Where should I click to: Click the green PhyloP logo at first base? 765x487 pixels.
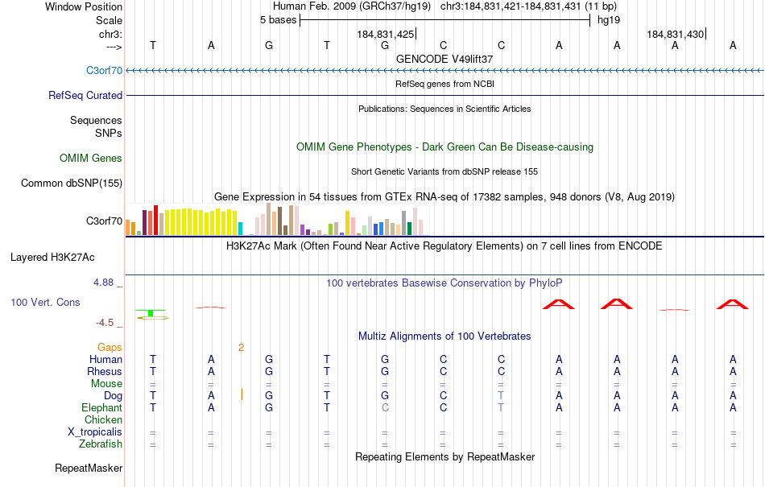pos(151,314)
